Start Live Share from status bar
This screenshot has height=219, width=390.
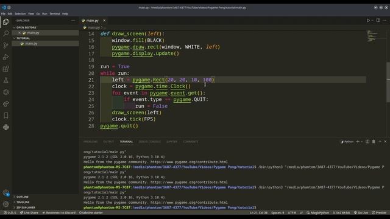pos(29,212)
